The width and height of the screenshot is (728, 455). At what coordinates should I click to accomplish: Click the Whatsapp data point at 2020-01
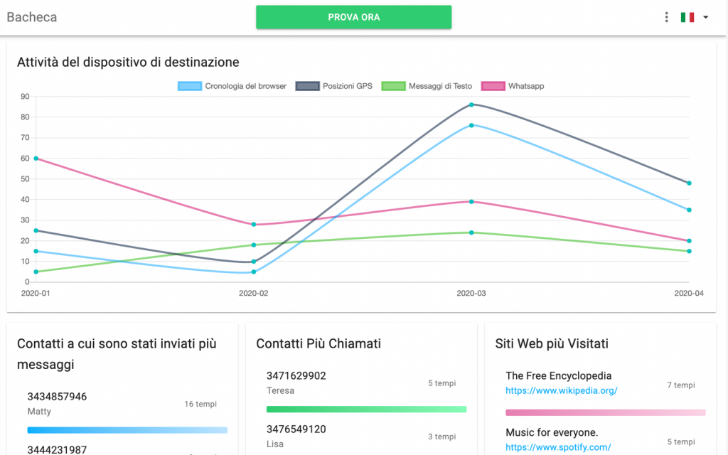click(36, 159)
